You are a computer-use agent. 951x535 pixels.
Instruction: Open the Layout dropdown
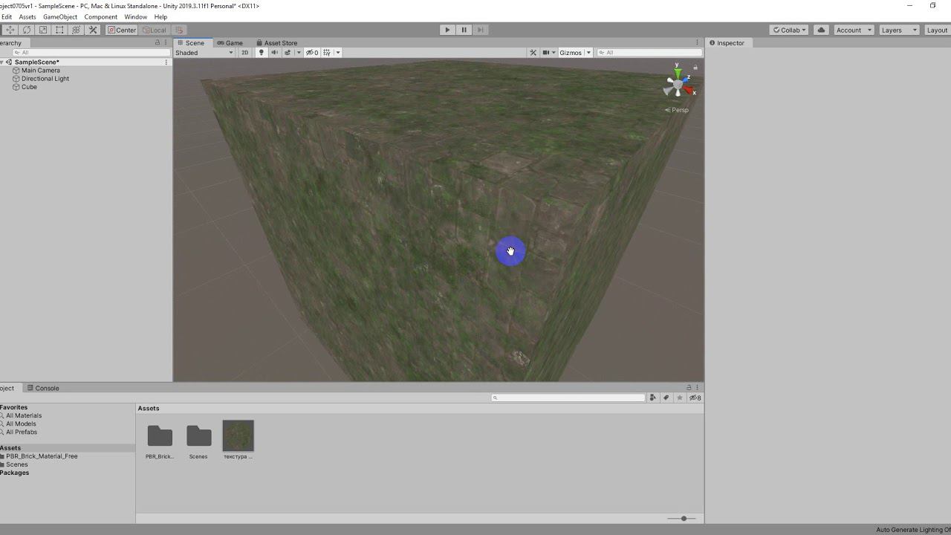point(938,30)
